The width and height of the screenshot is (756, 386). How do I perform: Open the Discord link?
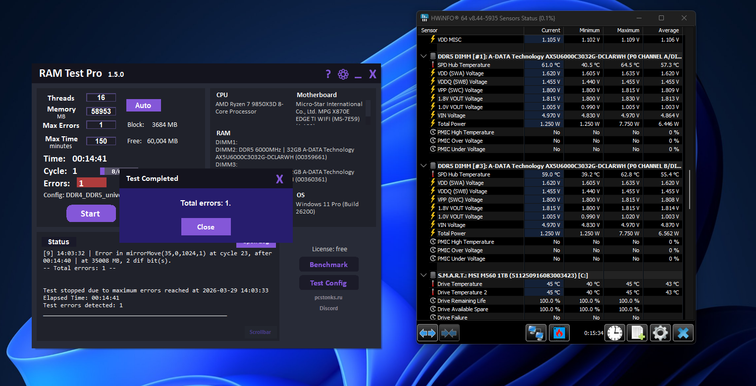pyautogui.click(x=329, y=308)
